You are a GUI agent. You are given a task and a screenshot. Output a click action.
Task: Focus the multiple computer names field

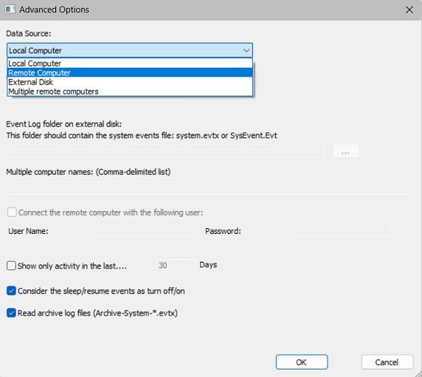[x=210, y=187]
